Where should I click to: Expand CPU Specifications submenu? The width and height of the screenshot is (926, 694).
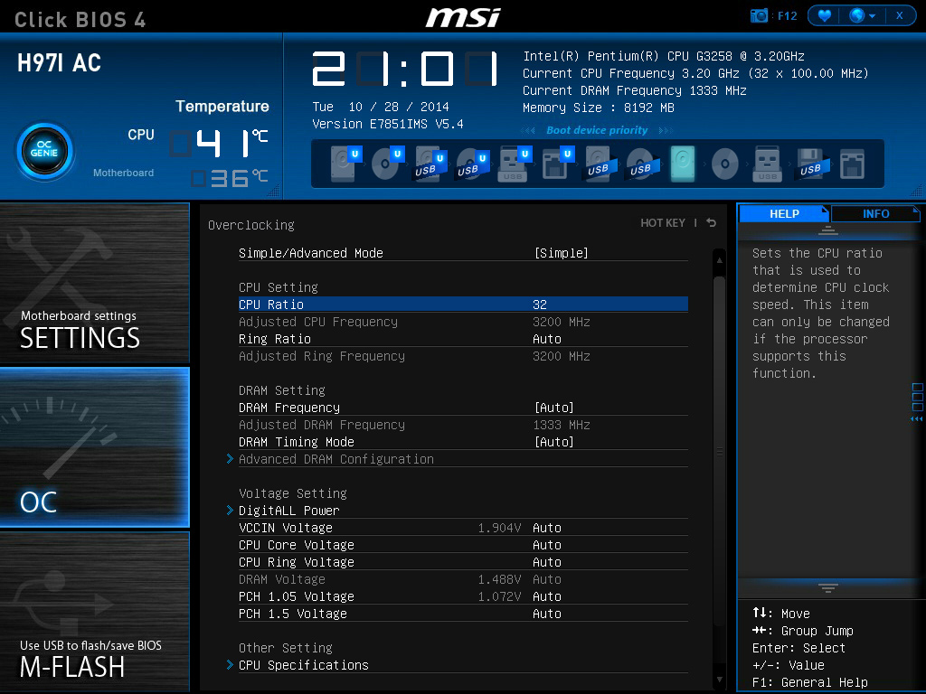pyautogui.click(x=303, y=665)
